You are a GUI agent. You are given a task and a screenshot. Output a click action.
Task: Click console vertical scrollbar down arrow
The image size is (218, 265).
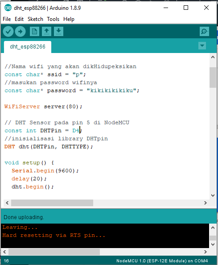213,245
